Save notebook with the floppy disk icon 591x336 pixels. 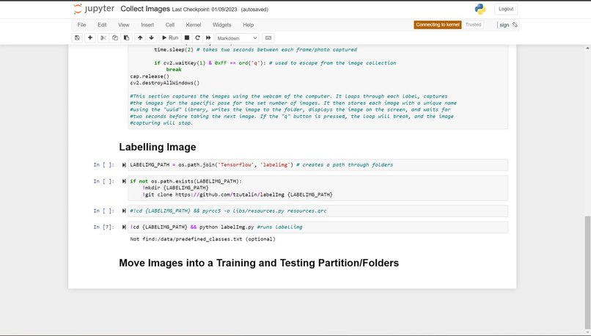(x=77, y=37)
